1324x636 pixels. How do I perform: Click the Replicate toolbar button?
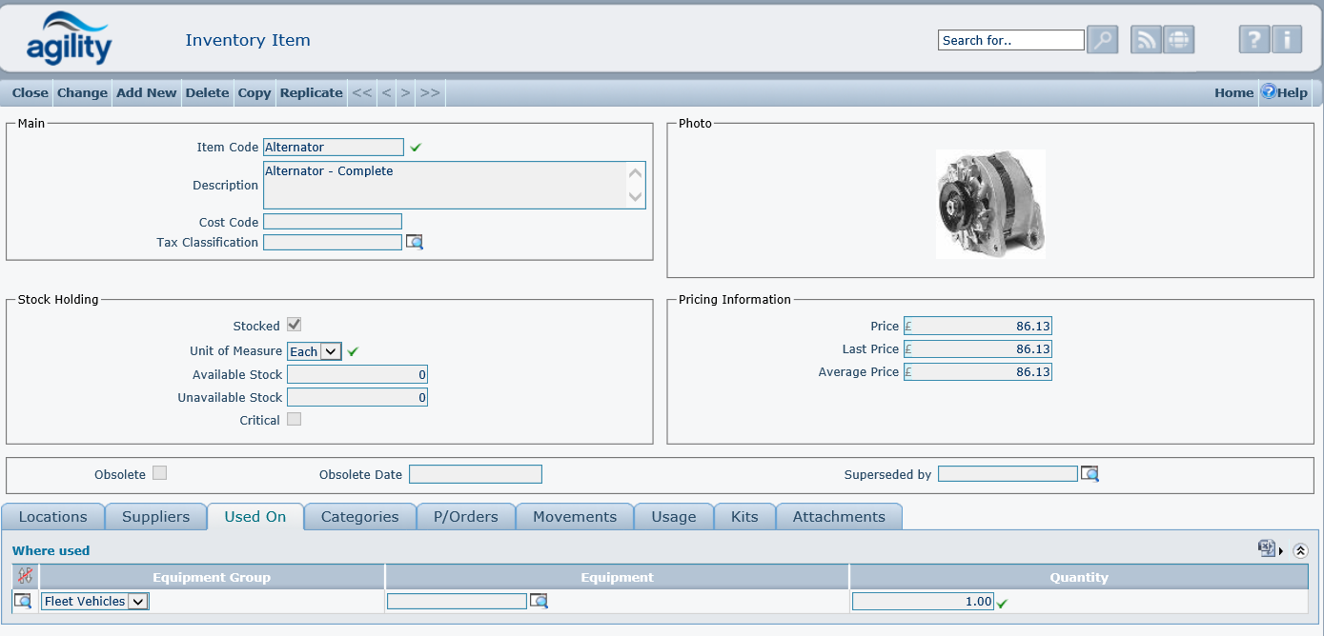(311, 93)
